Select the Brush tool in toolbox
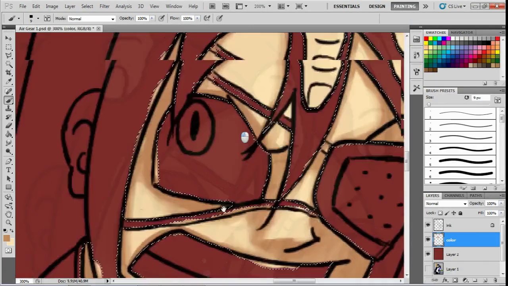Image resolution: width=508 pixels, height=286 pixels. tap(9, 100)
